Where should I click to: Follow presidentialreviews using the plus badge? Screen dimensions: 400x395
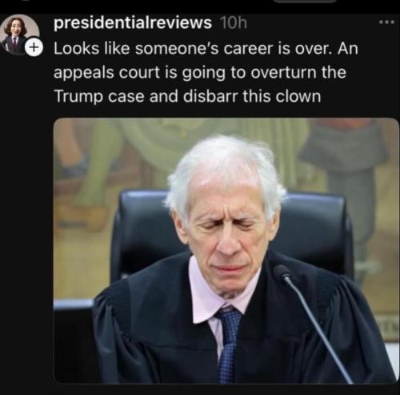[x=34, y=47]
